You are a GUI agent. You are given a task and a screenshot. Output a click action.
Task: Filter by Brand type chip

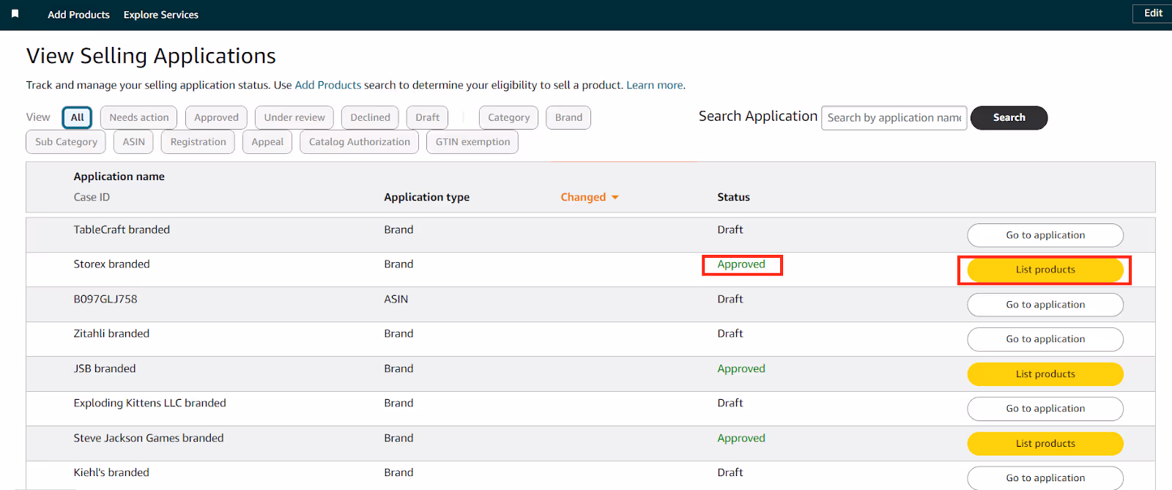[x=568, y=117]
